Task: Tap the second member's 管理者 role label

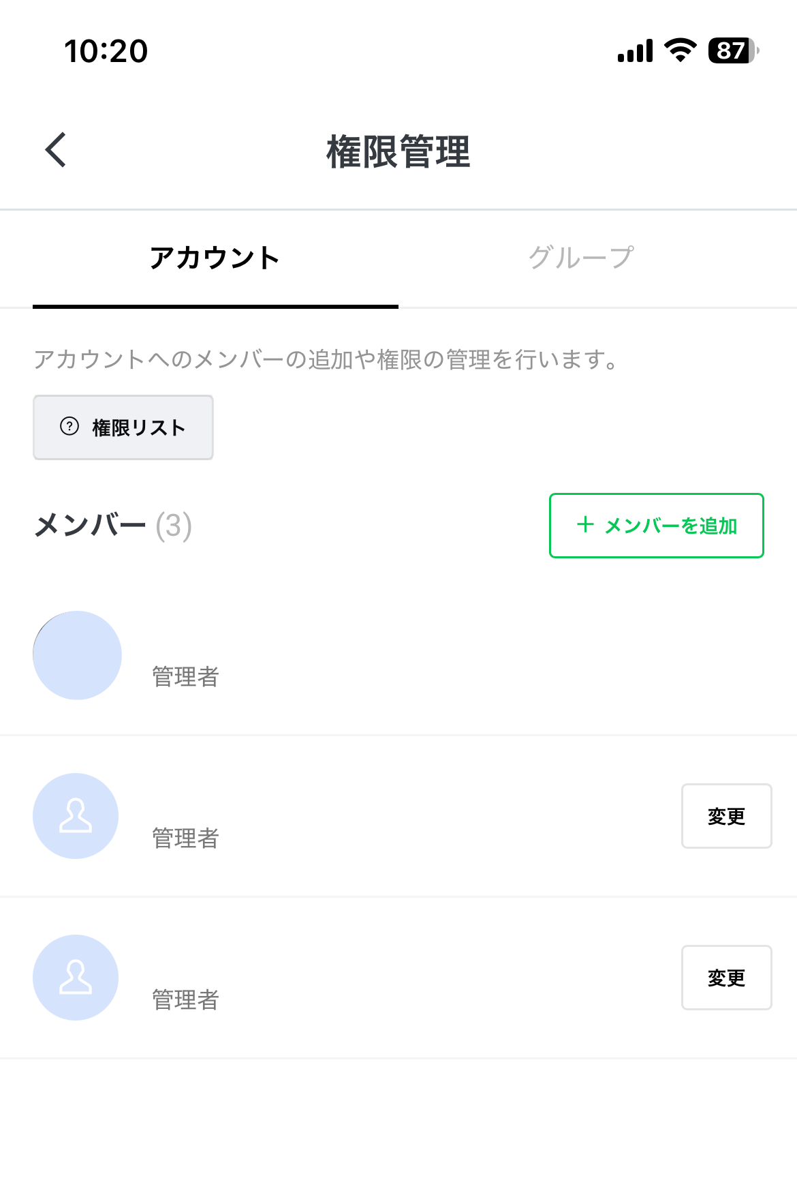Action: [185, 839]
